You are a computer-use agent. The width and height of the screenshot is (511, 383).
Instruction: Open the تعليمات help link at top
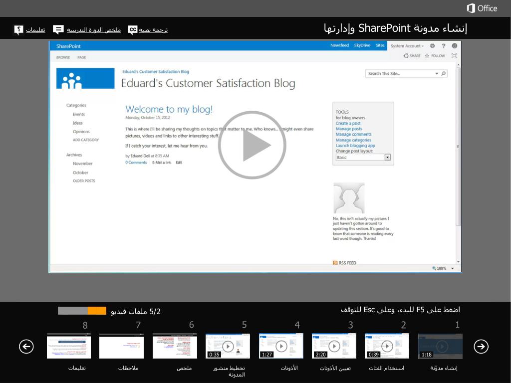pos(35,30)
